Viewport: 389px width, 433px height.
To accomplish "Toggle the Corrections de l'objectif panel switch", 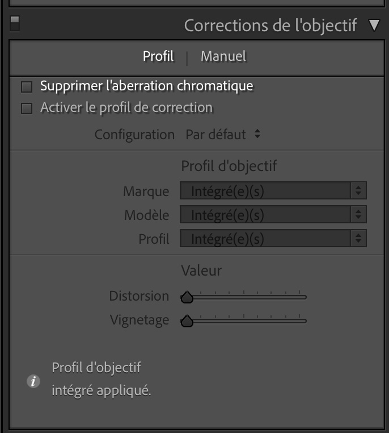I will [15, 23].
